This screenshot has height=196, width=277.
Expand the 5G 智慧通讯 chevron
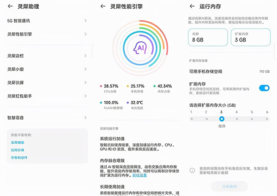point(85,21)
